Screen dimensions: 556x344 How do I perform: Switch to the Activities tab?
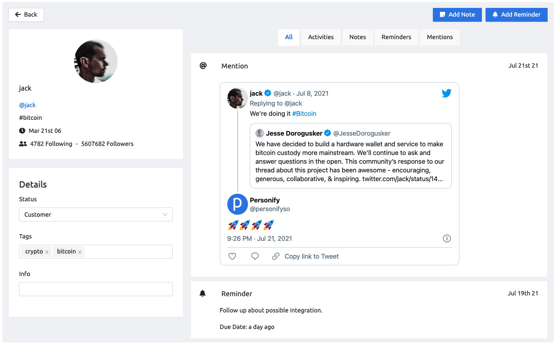pos(321,37)
